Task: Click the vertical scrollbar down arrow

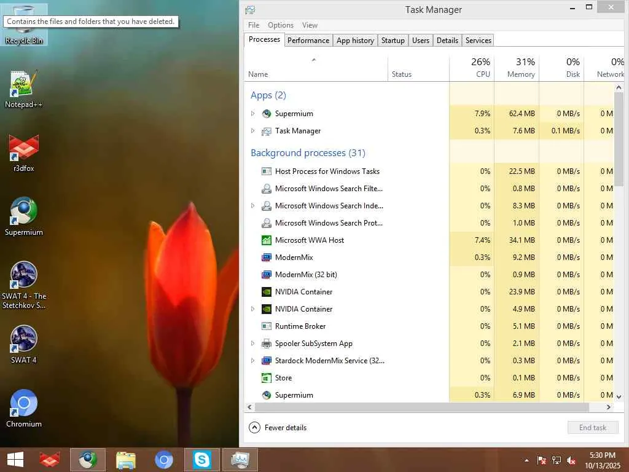Action: coord(619,396)
